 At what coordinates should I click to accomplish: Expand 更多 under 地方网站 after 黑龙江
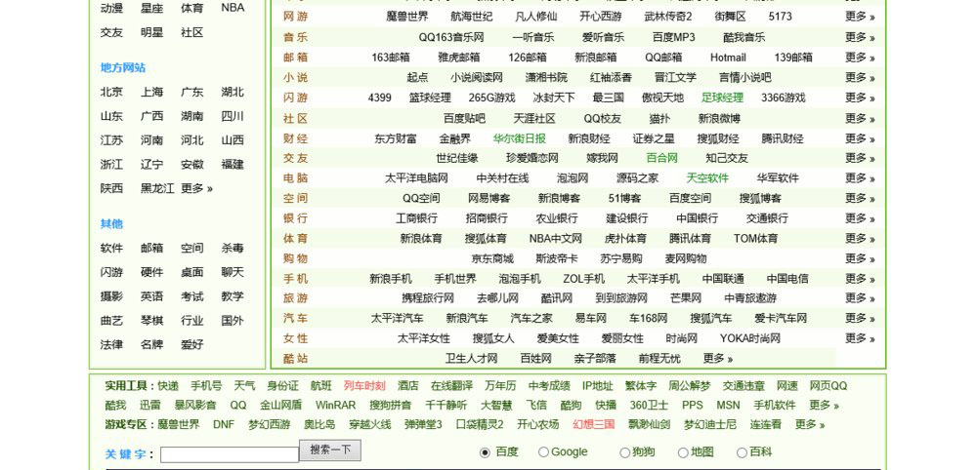(197, 188)
